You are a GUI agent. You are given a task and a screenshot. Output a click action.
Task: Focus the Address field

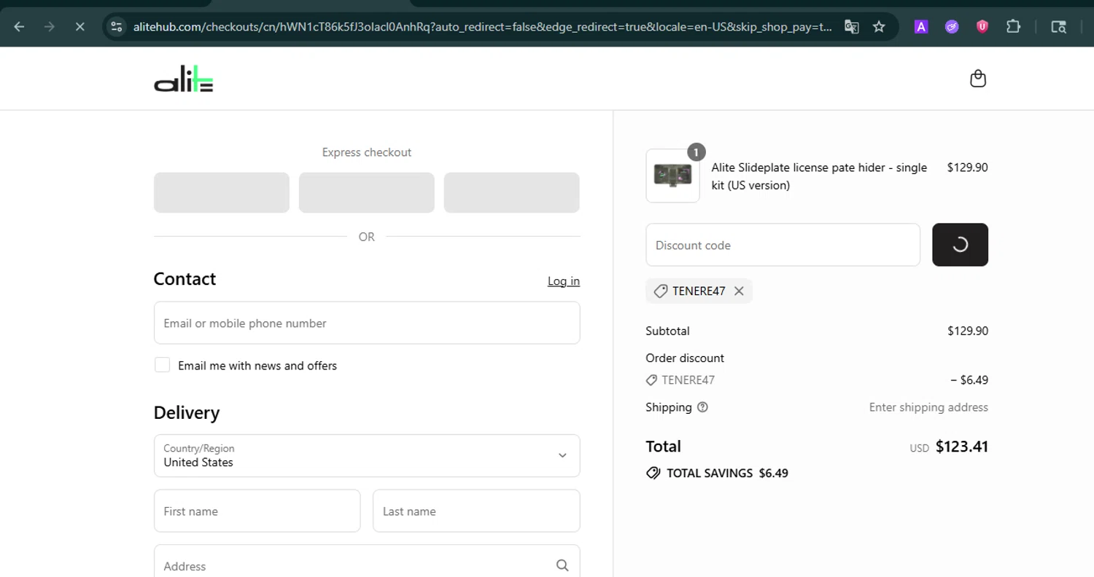click(367, 561)
